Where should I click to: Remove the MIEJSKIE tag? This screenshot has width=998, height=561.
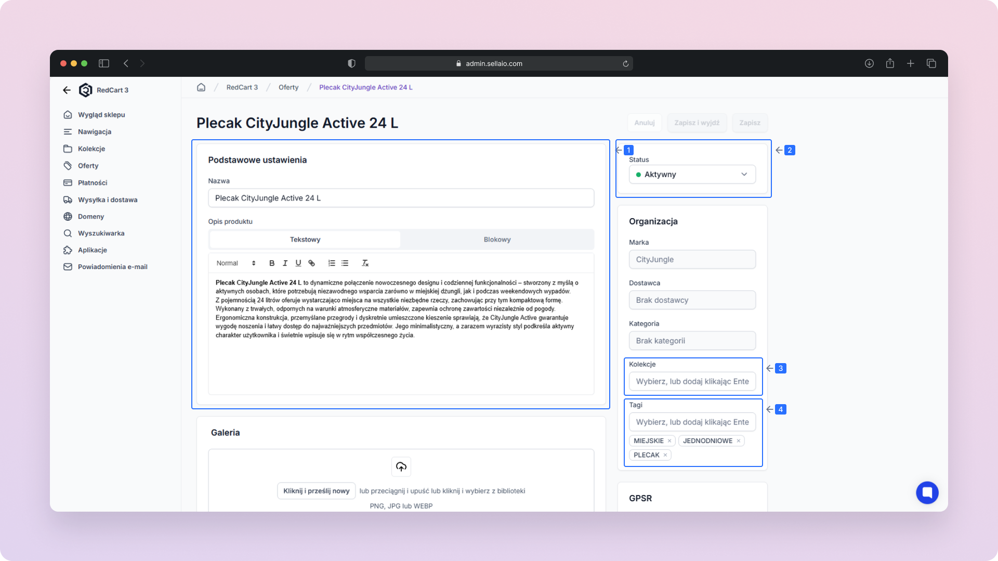tap(669, 441)
